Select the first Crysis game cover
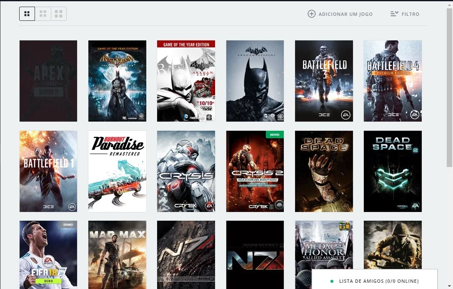Screen dimensions: 453x289 click(186, 171)
